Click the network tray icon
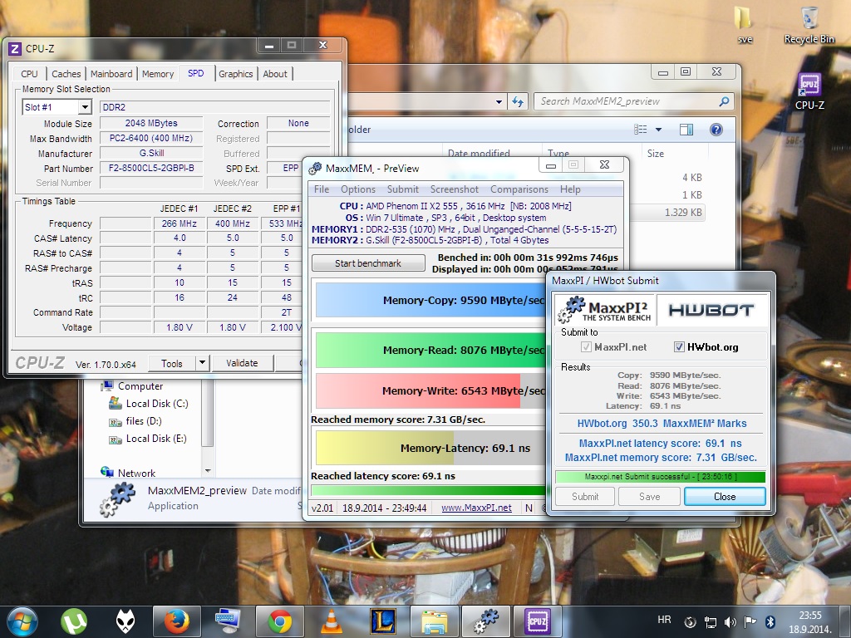 [x=710, y=621]
